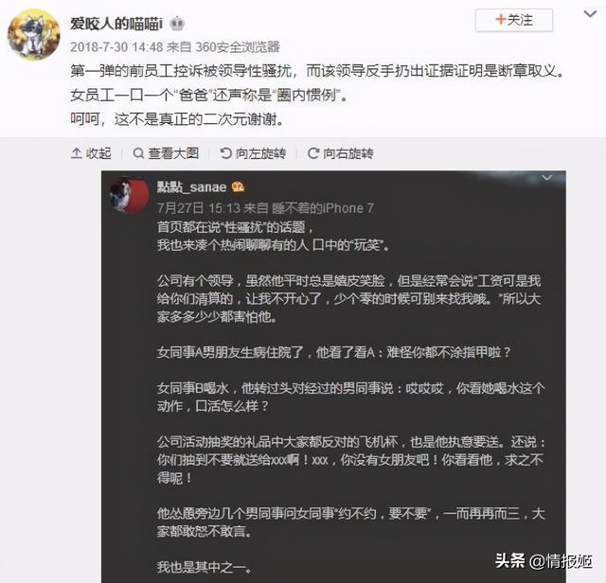Click the 关注 follow button

tap(514, 20)
